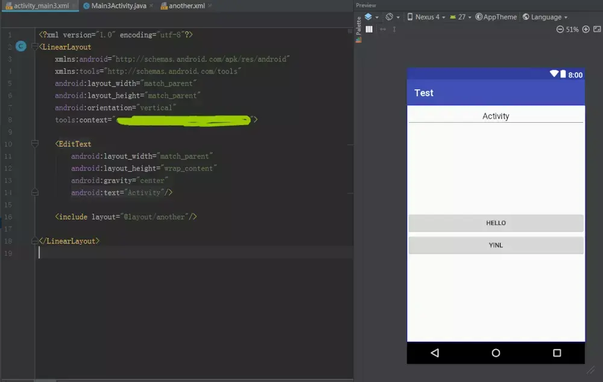Viewport: 603px width, 382px height.
Task: Open the Language locale dropdown
Action: (545, 17)
